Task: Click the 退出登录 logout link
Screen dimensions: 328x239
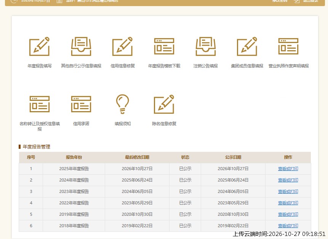Action: [x=310, y=1]
